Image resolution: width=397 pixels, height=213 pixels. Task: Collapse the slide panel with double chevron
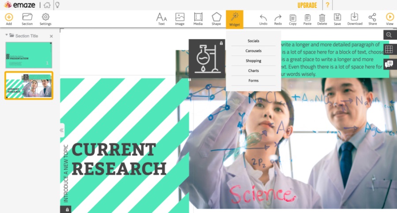click(62, 130)
